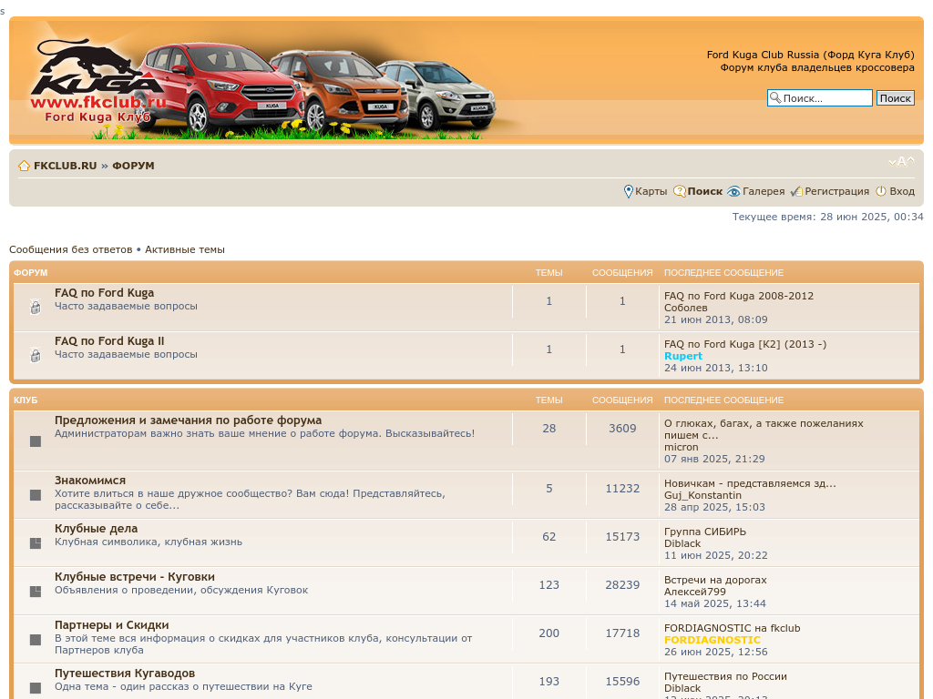Go to the Регистрация page
The image size is (933, 699).
[836, 191]
